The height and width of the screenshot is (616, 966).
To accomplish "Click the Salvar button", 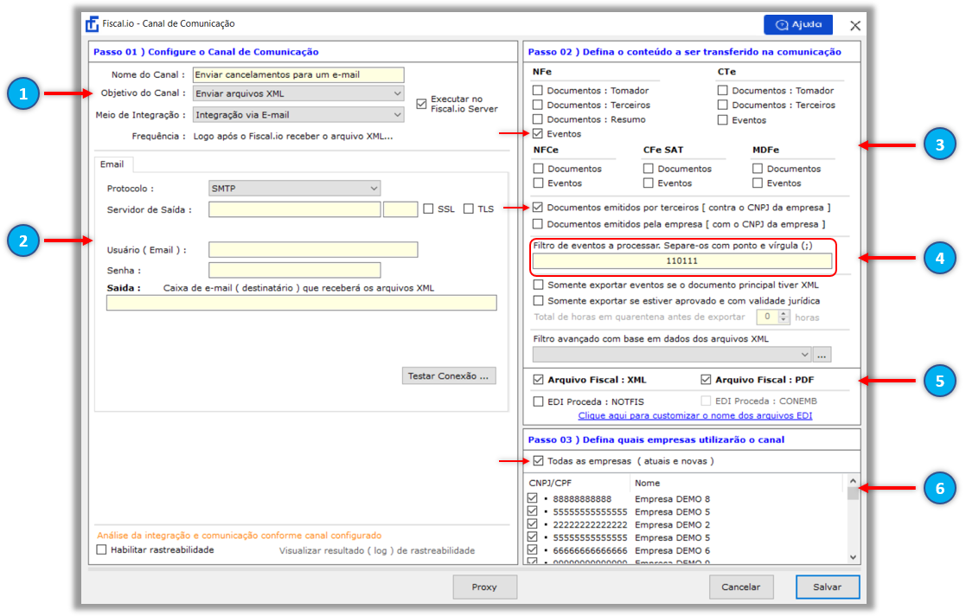I will pos(828,587).
